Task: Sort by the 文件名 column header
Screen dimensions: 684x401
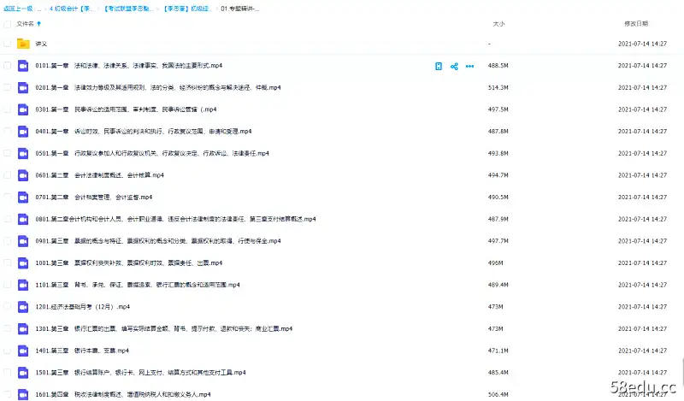Action: coord(25,24)
